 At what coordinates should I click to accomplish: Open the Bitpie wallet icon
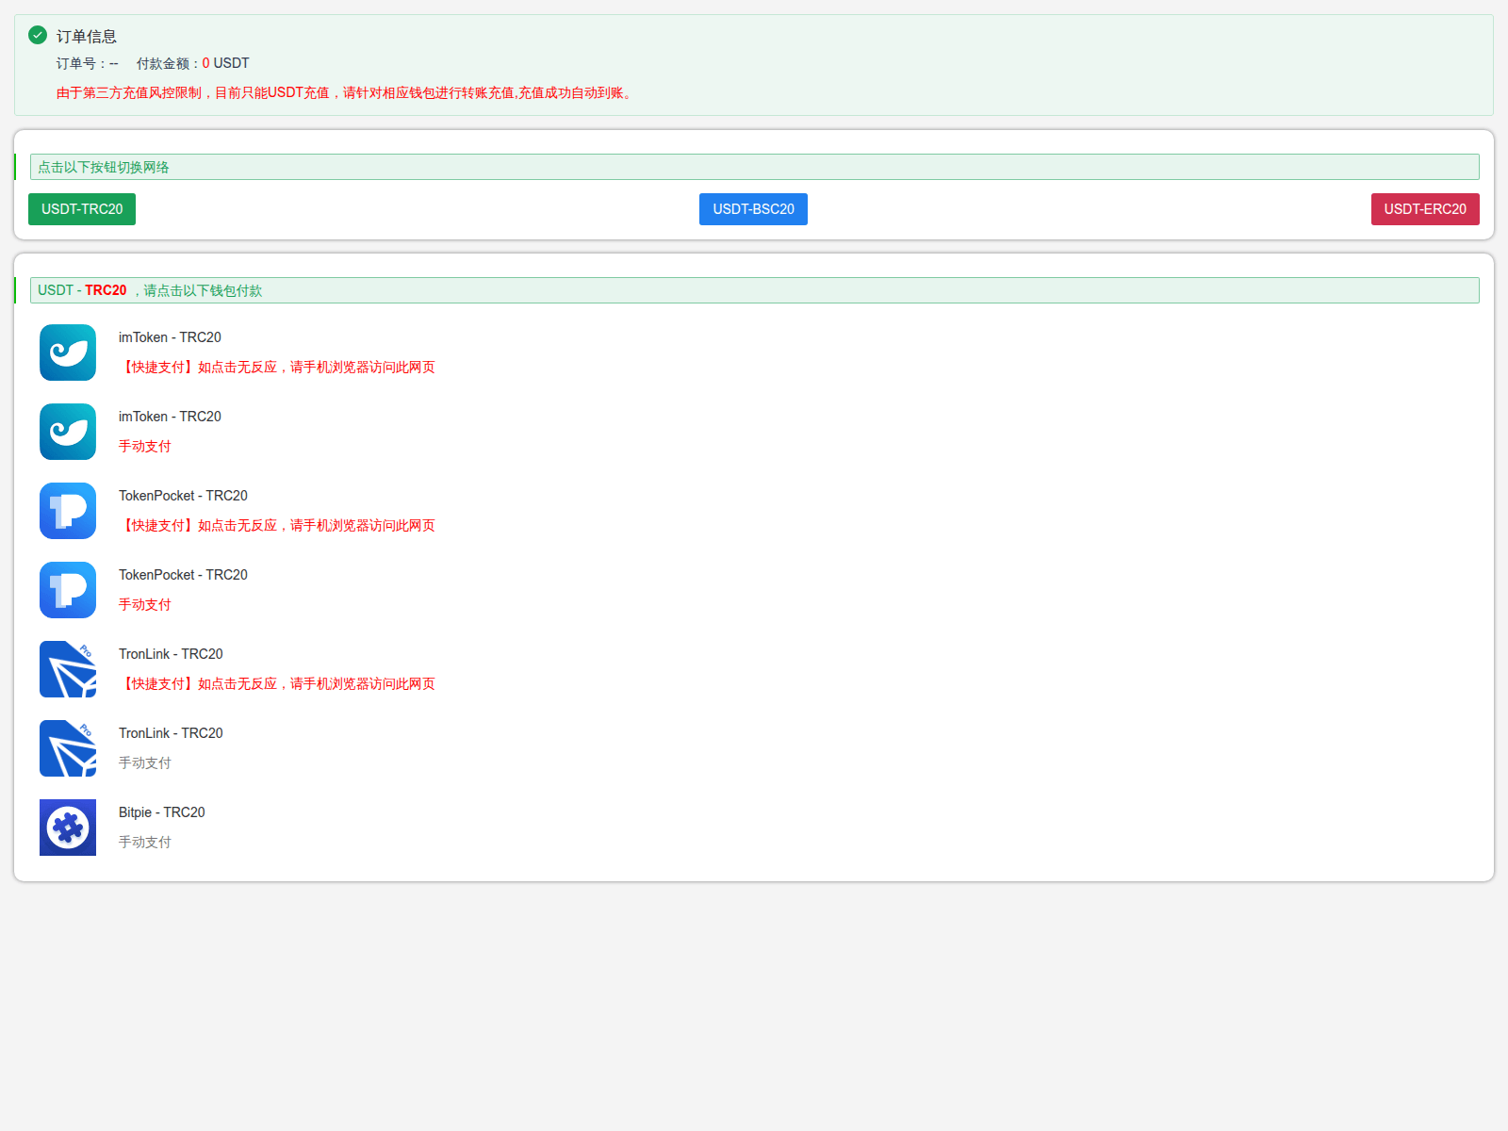[68, 828]
